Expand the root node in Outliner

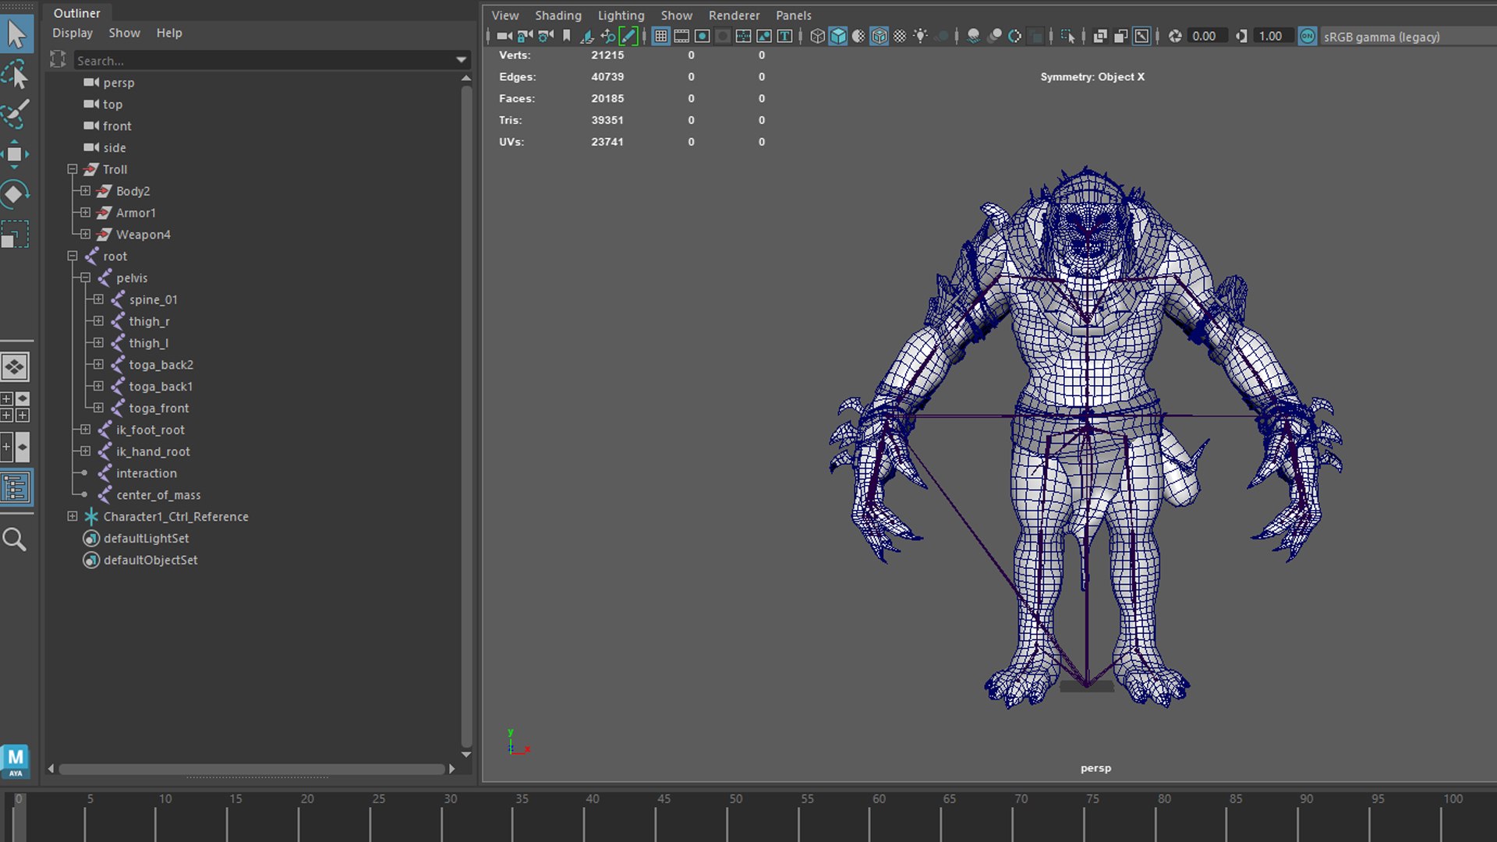[x=72, y=256]
